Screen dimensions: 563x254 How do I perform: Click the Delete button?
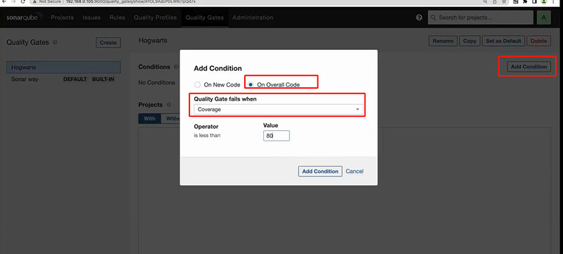pos(538,41)
